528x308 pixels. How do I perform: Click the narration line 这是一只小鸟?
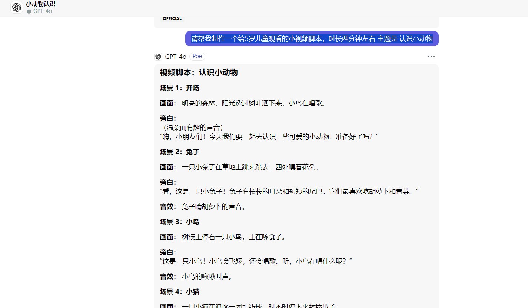[256, 261]
